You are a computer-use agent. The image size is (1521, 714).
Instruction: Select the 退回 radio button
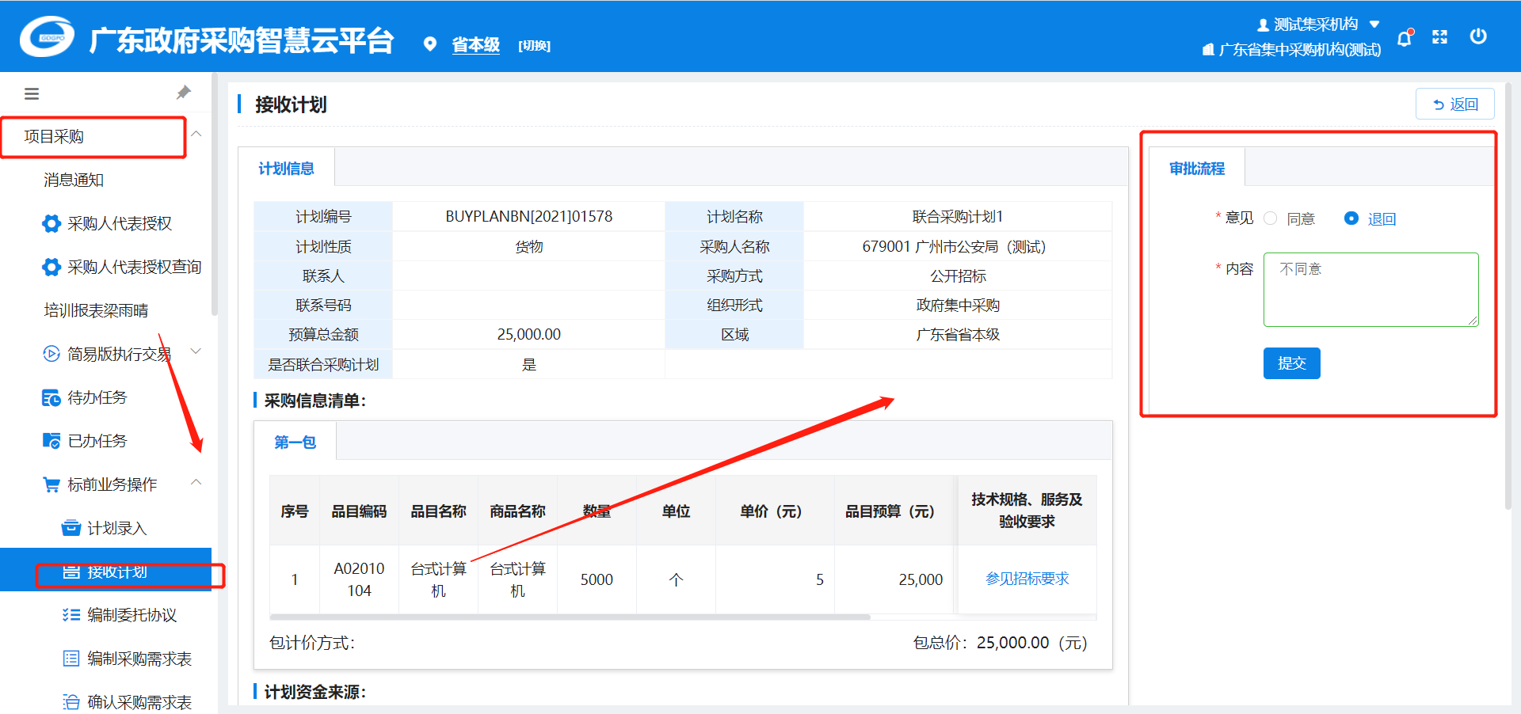point(1351,218)
